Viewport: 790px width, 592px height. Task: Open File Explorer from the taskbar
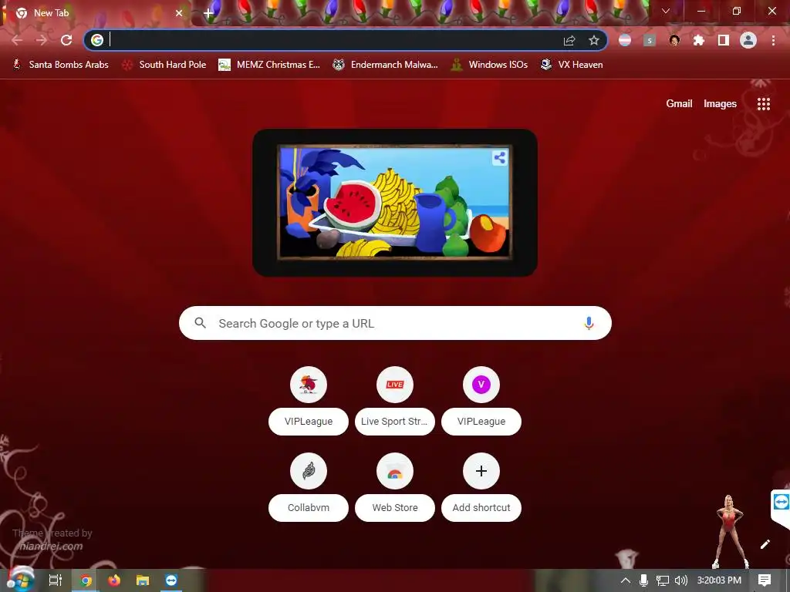(x=143, y=581)
